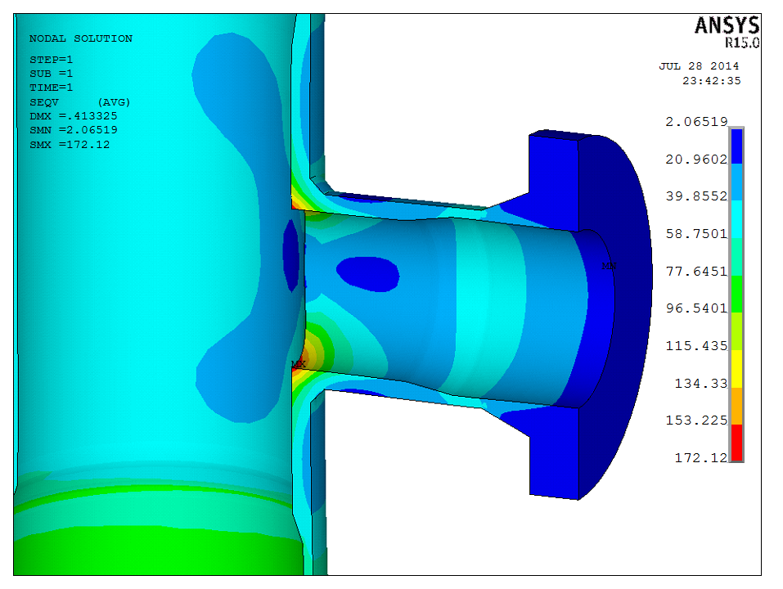Click the bright green legend color band
This screenshot has height=589, width=783.
[736, 294]
